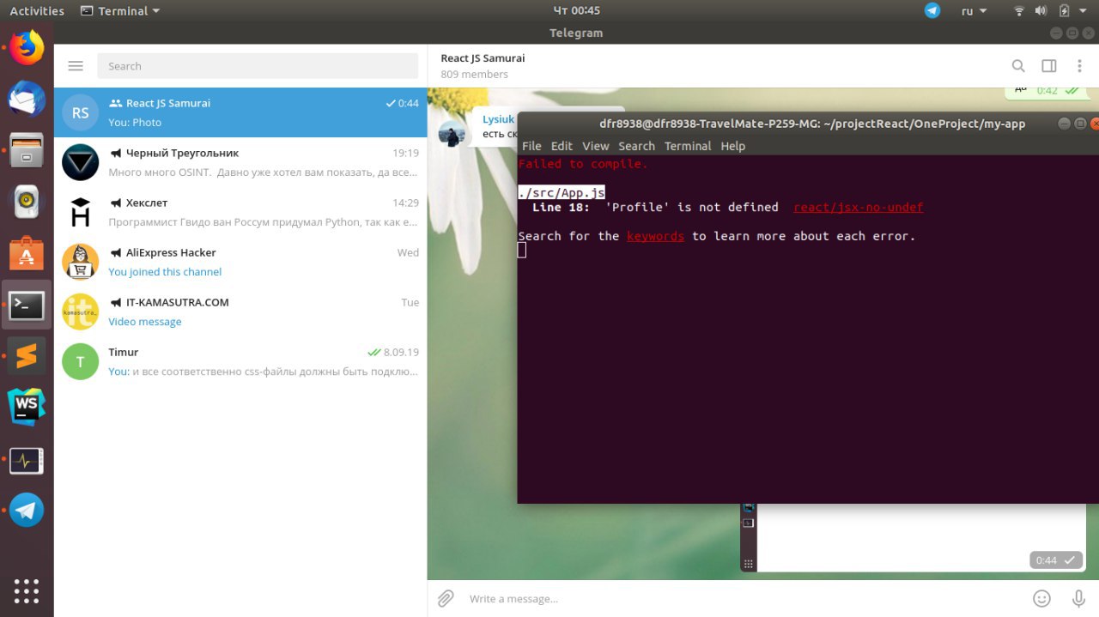Click 'Failed to compile.' text in terminal
Viewport: 1099px width, 617px height.
point(583,163)
